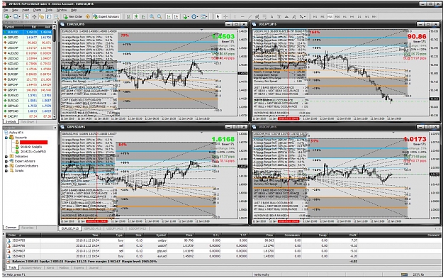Click the orange MetaEditor diamond icon
Viewport: 443px width, 278px height.
click(x=88, y=17)
